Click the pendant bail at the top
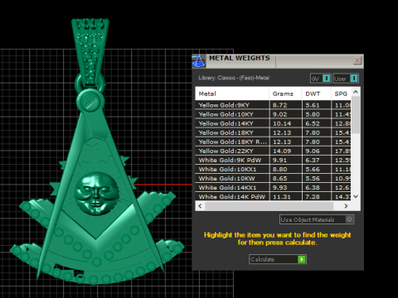 90,52
